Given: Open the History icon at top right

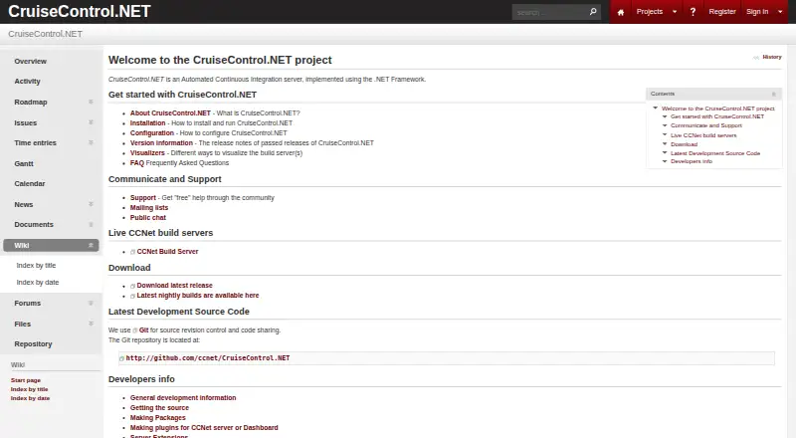Looking at the screenshot, I should click(756, 58).
